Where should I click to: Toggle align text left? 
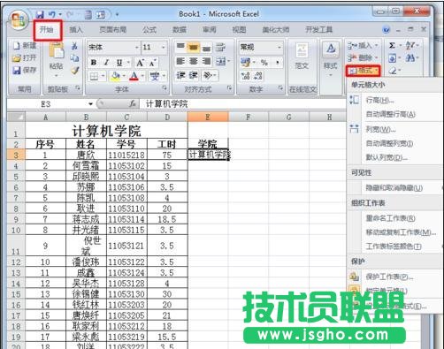click(x=180, y=61)
